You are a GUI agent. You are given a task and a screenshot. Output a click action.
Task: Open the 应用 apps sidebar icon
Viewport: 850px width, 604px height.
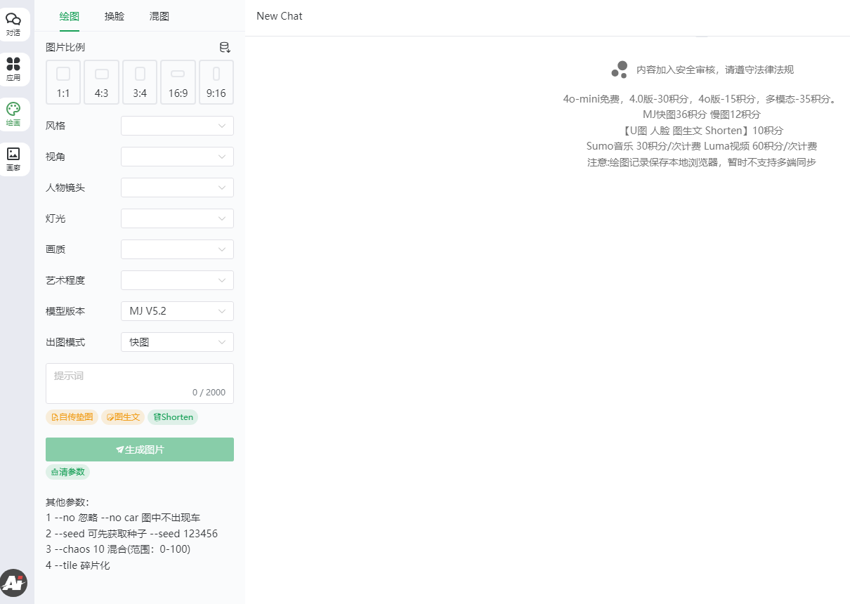tap(13, 69)
